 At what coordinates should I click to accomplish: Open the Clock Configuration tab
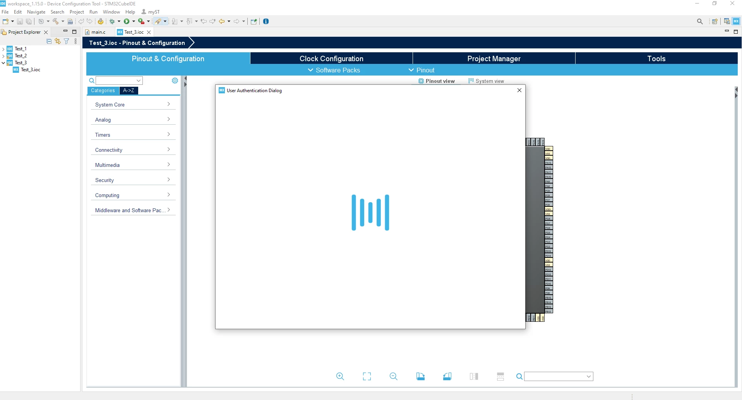point(331,58)
